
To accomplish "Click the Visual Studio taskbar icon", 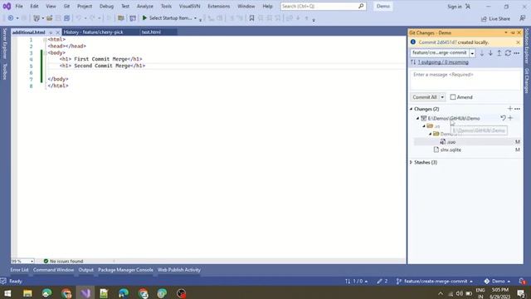I will [x=85, y=293].
